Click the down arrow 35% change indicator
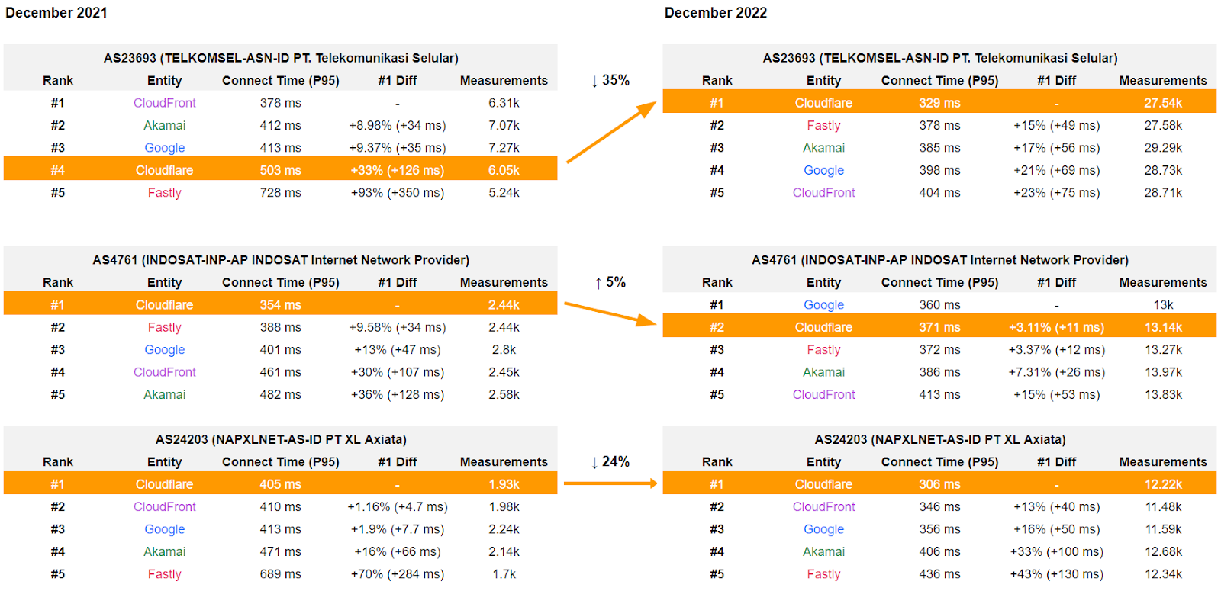Viewport: 1221px width, 591px height. coord(610,80)
